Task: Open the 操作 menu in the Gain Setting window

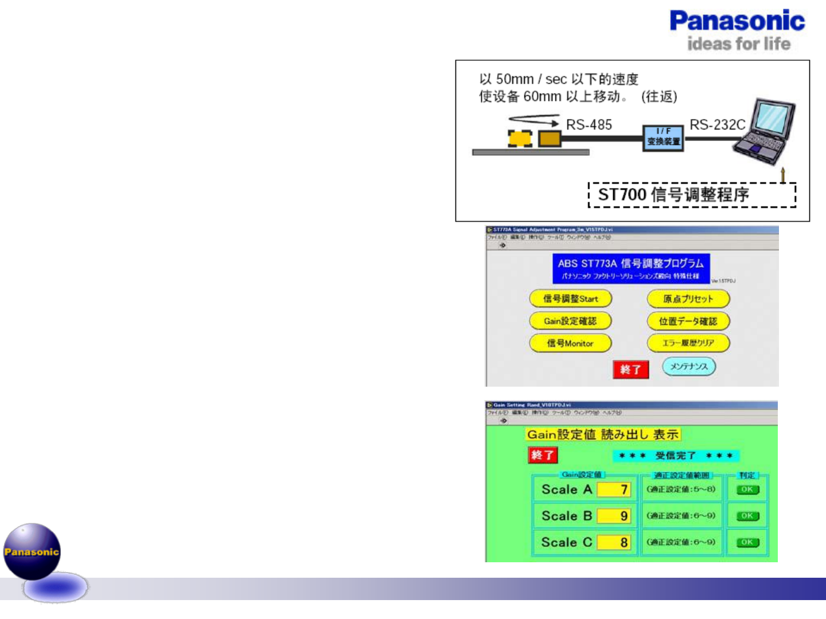Action: tap(540, 413)
